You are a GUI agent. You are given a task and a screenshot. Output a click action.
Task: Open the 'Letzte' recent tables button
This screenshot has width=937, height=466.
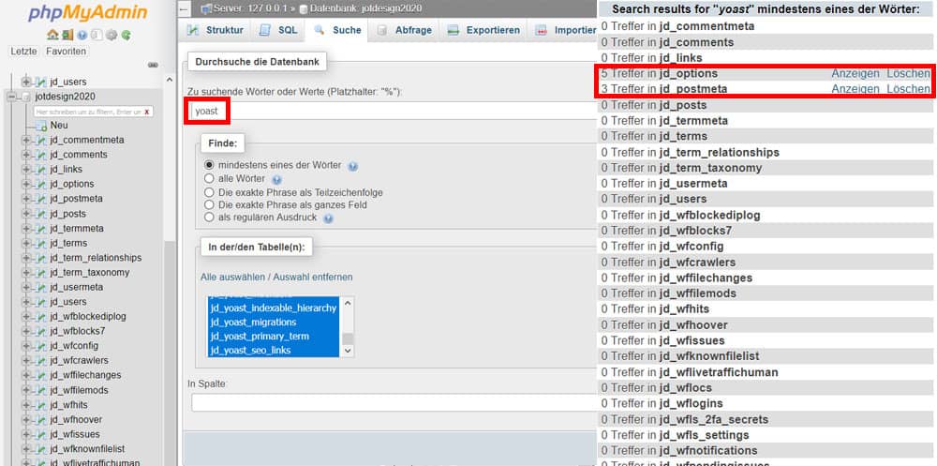24,52
